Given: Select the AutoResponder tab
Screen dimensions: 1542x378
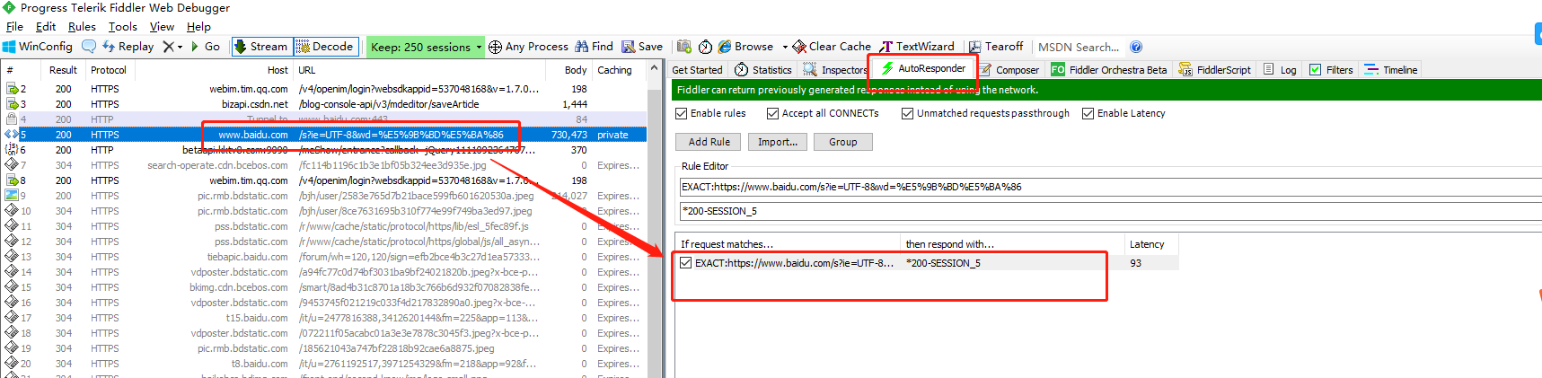Looking at the screenshot, I should [922, 68].
